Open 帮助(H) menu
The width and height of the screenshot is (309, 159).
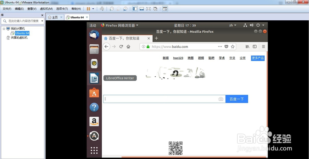(x=76, y=9)
